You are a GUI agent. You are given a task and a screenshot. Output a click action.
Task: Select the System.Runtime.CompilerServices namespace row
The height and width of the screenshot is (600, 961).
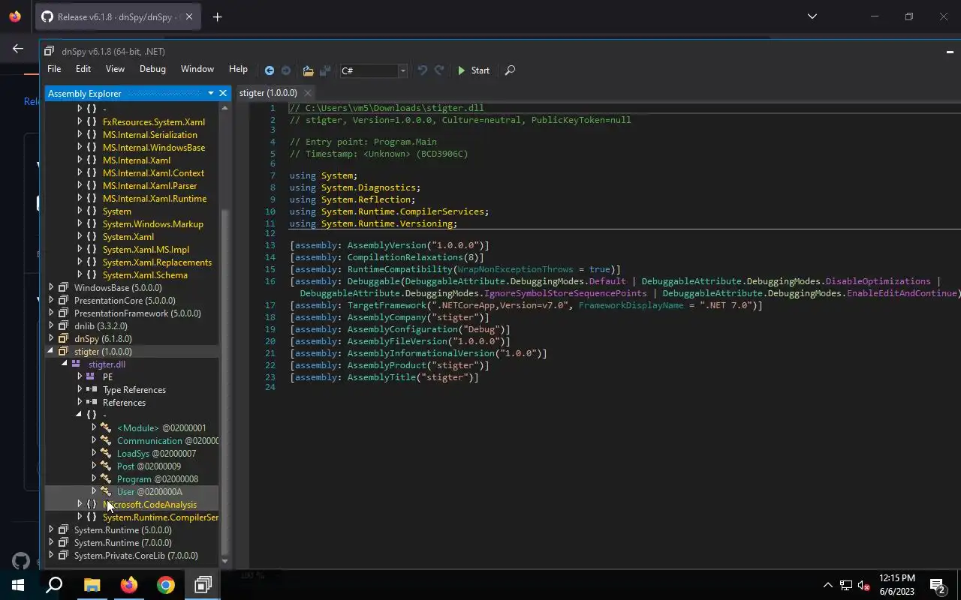coord(161,517)
